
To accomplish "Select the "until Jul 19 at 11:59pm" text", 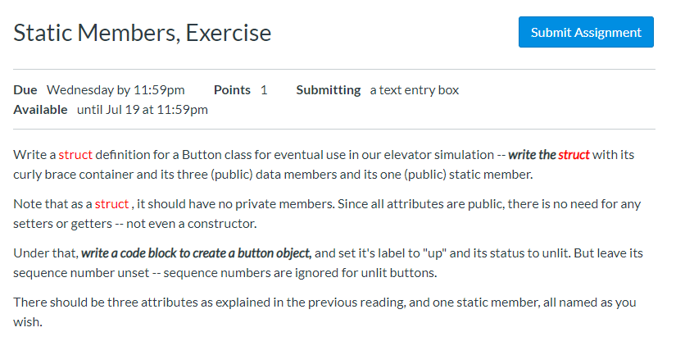I will 143,110.
